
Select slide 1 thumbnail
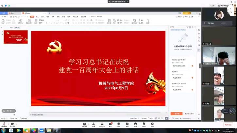[x=16, y=37]
